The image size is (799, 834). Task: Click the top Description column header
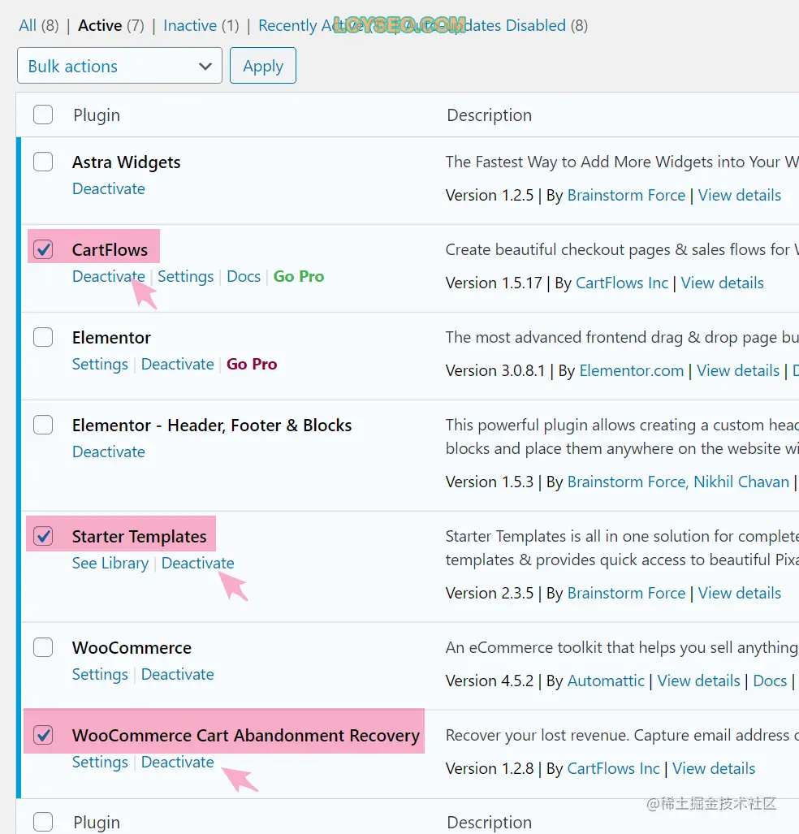click(489, 115)
